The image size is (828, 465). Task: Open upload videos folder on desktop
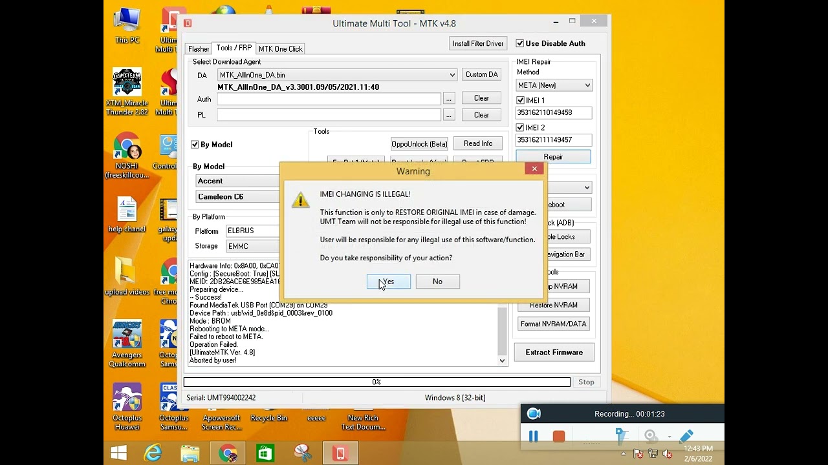coord(127,276)
